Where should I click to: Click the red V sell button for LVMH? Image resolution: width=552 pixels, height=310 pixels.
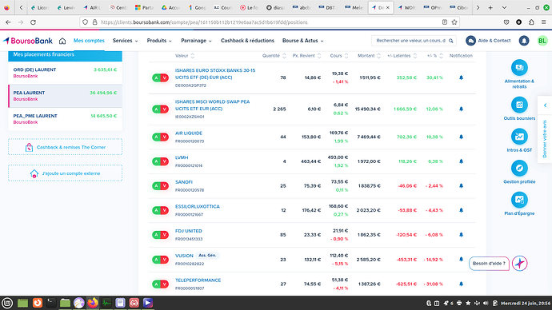(165, 161)
